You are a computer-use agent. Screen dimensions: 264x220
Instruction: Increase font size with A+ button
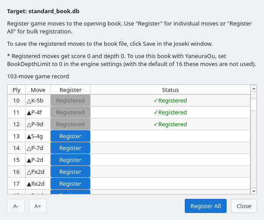point(38,206)
